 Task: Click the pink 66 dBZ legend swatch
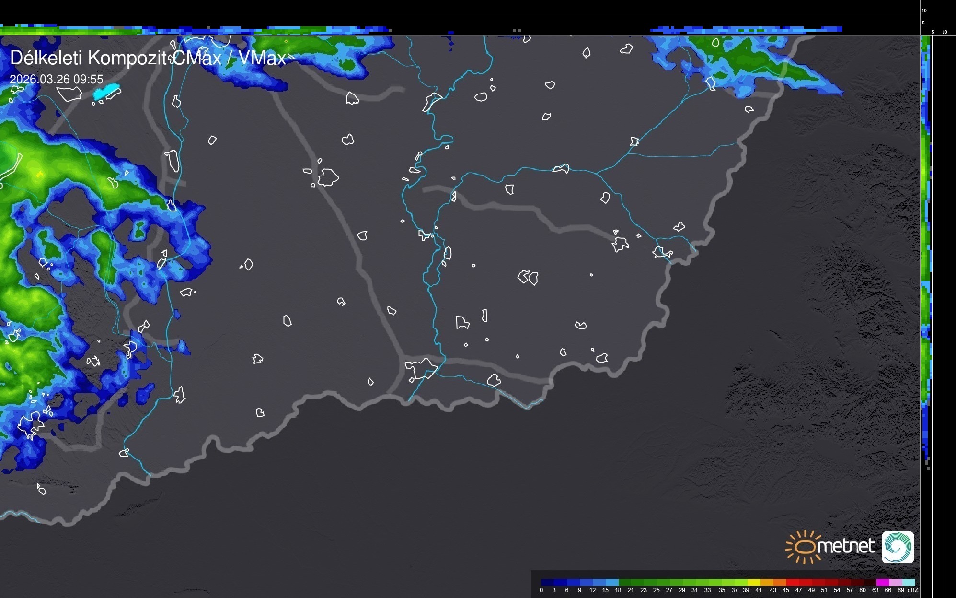point(896,582)
